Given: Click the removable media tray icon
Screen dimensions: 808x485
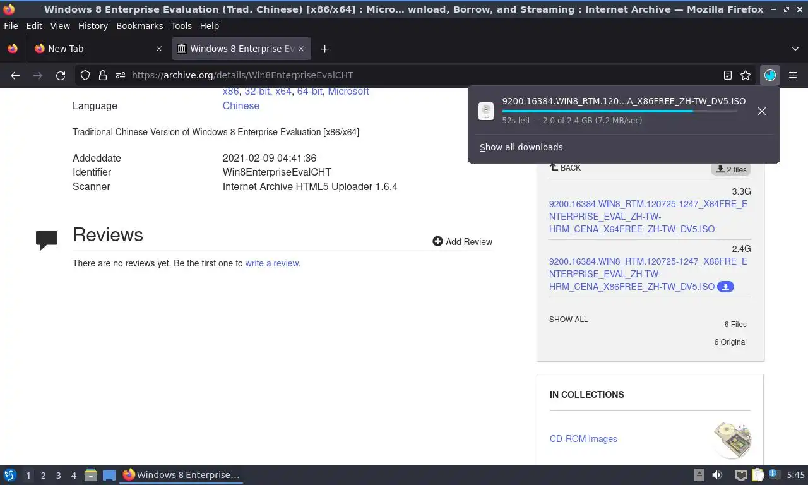Looking at the screenshot, I should click(x=699, y=475).
